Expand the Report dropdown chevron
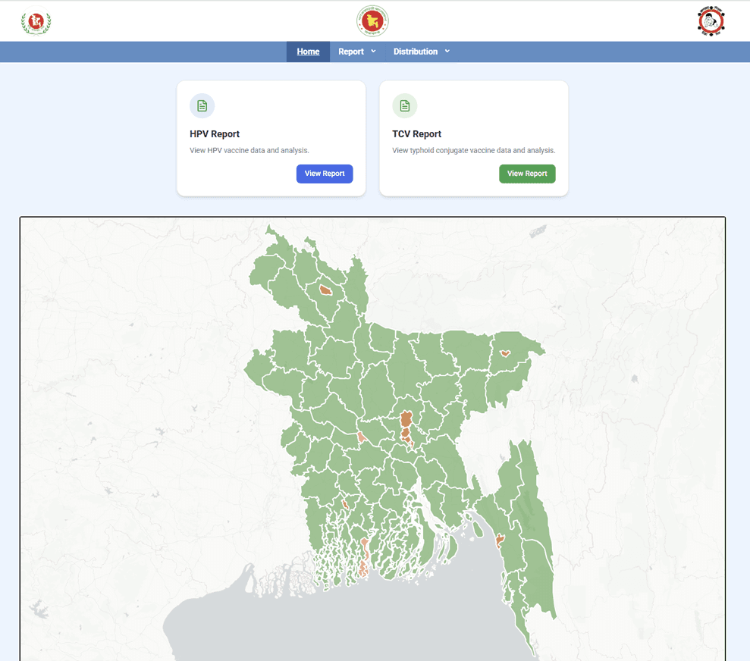 (x=374, y=51)
